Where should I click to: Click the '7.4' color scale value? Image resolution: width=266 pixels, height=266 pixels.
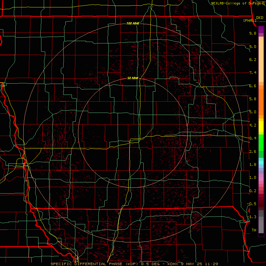[x=253, y=73]
